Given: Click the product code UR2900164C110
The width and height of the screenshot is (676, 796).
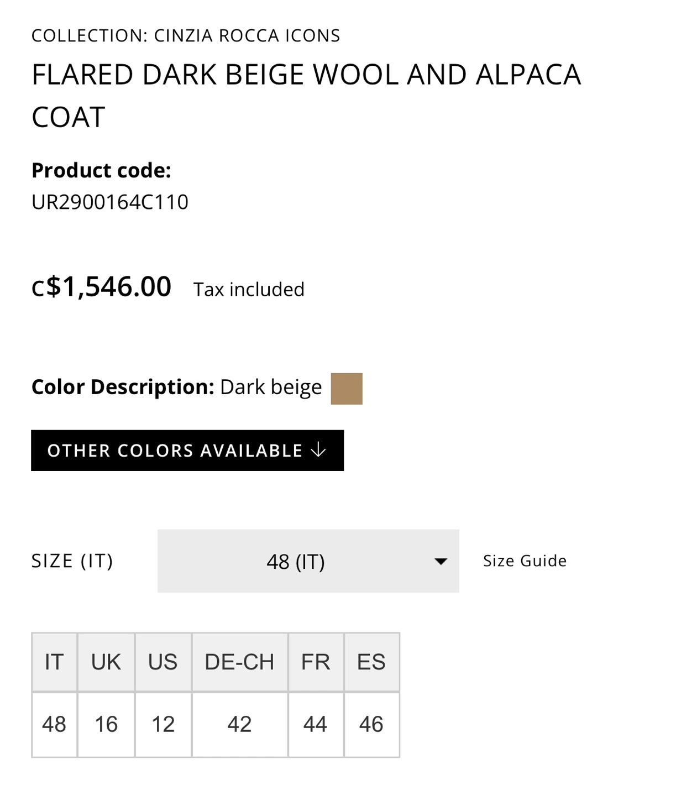Looking at the screenshot, I should [110, 202].
